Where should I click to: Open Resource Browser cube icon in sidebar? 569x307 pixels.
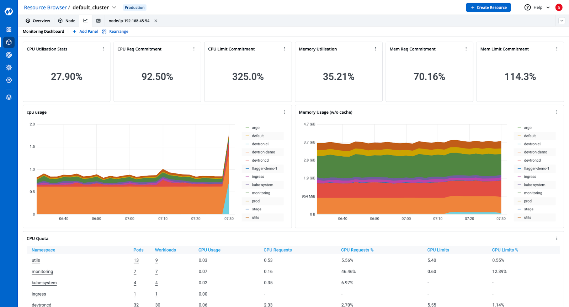click(x=9, y=42)
